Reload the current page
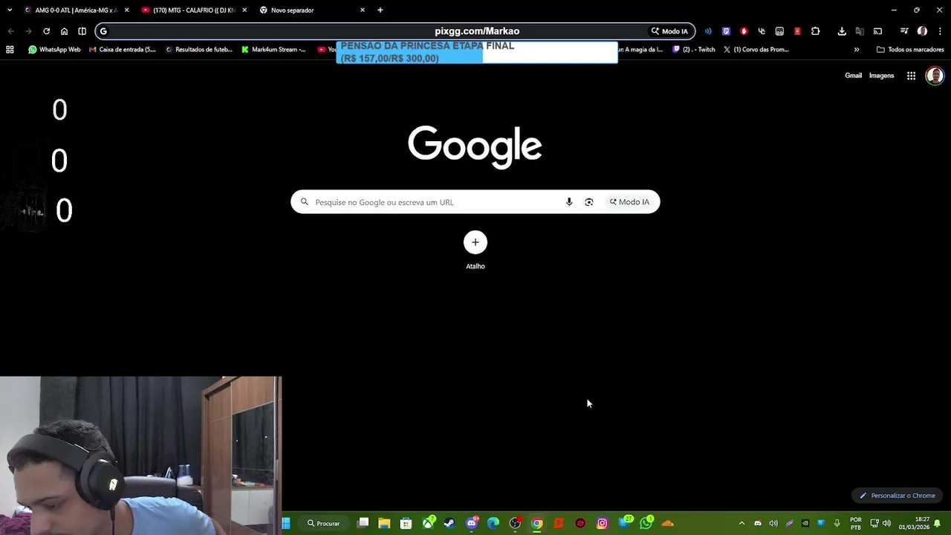The height and width of the screenshot is (535, 951). click(46, 31)
